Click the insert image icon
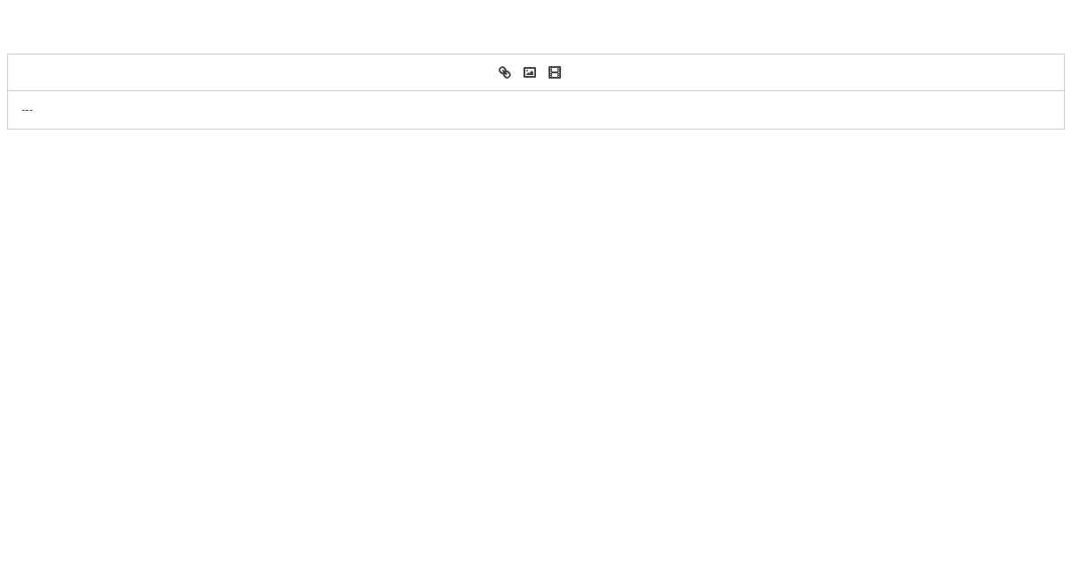Image resolution: width=1072 pixels, height=563 pixels. (530, 72)
